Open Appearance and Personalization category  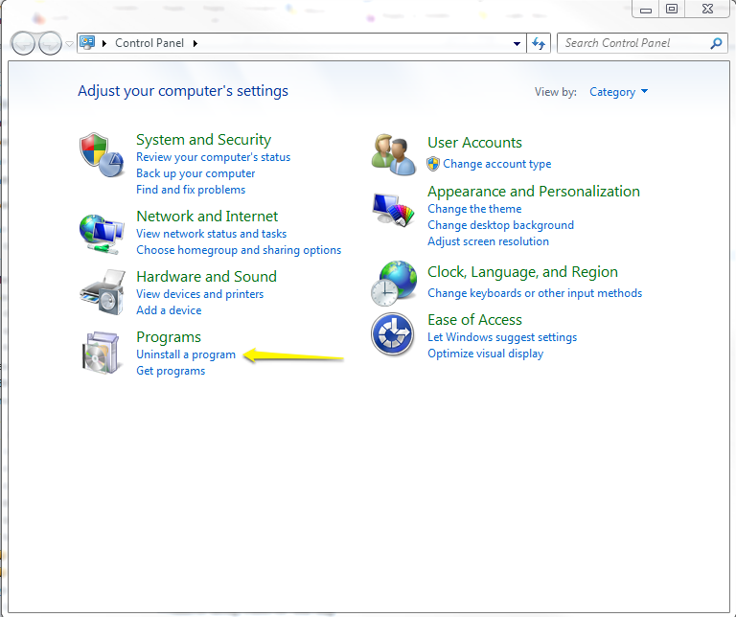tap(533, 192)
